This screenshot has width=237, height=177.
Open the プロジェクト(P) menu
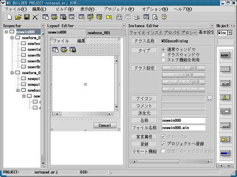click(x=119, y=9)
